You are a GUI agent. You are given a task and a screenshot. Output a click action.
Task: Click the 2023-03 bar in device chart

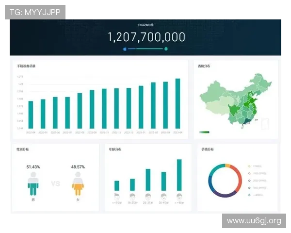tap(165, 105)
